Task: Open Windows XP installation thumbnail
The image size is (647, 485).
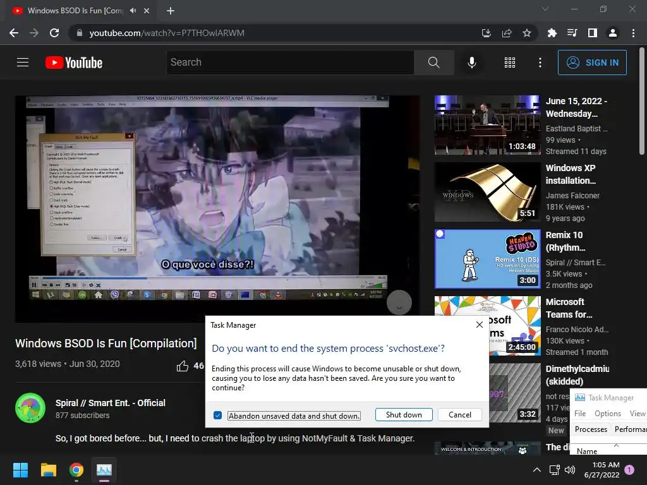Action: (x=487, y=192)
